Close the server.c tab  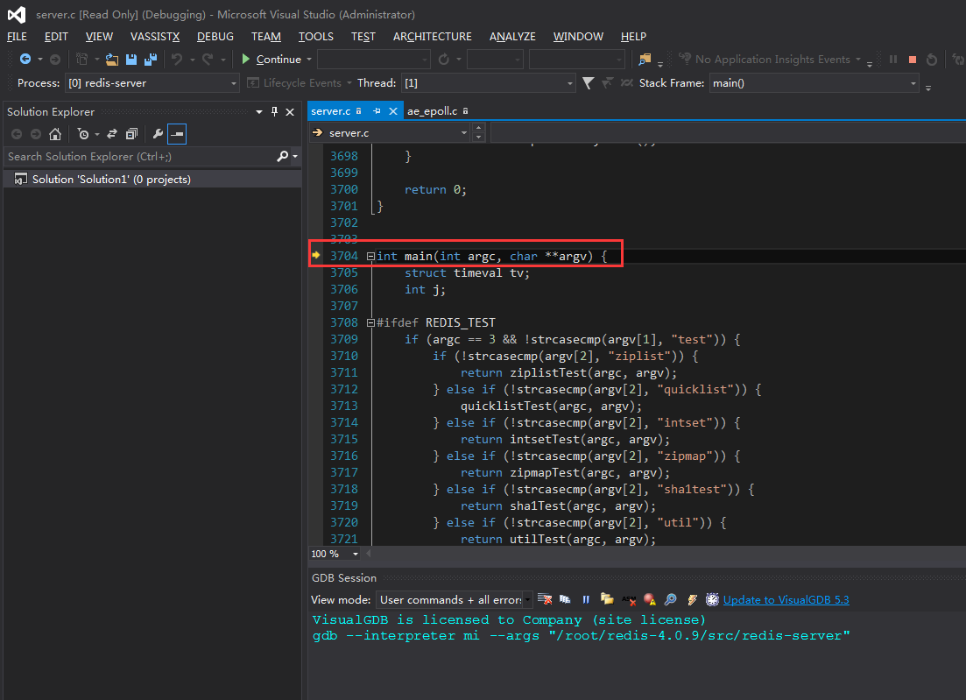coord(393,111)
